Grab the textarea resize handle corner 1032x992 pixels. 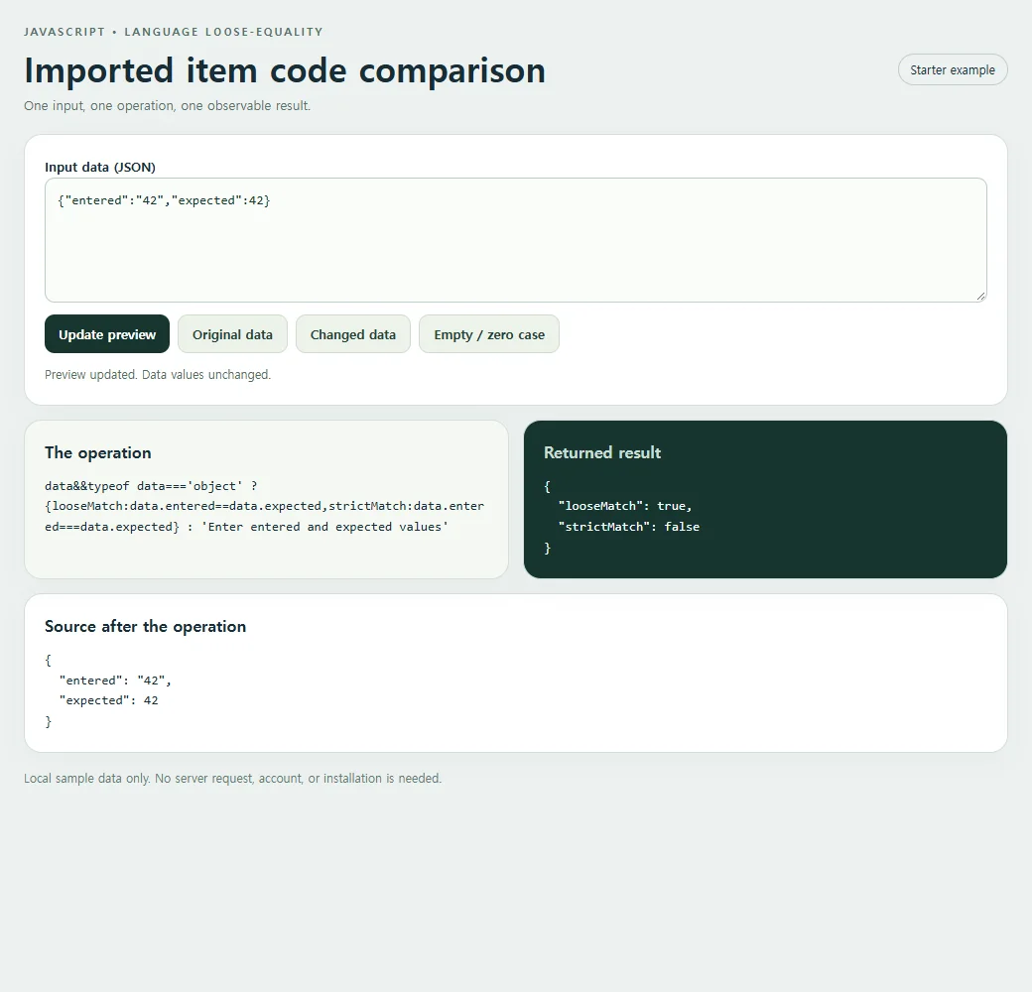pyautogui.click(x=980, y=297)
